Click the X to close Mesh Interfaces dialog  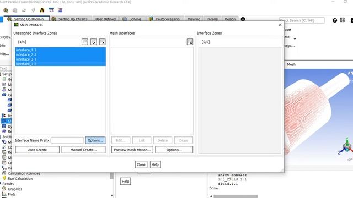point(280,25)
